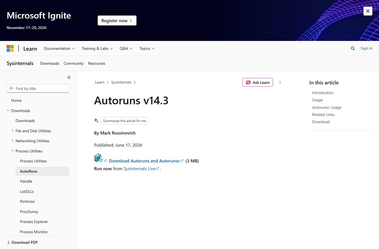Click the sparkle AI summary icon
Image resolution: width=379 pixels, height=249 pixels.
(96, 120)
